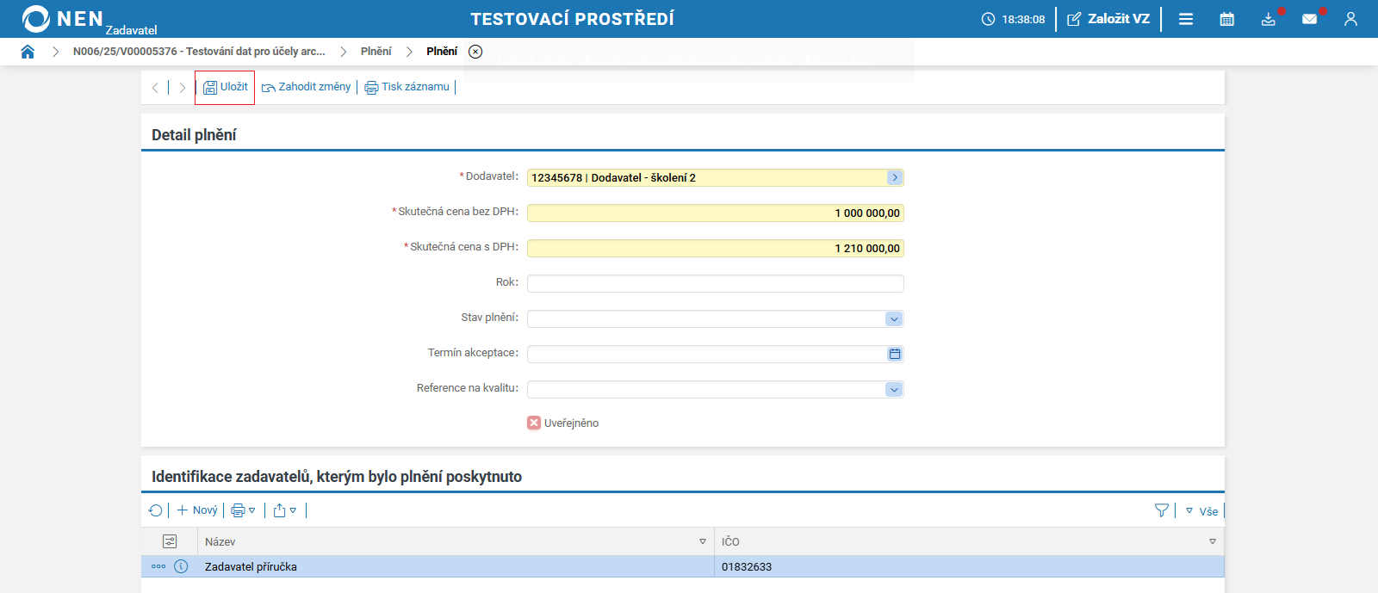Open the Termín akceptace calendar picker
1378x593 pixels.
(895, 354)
